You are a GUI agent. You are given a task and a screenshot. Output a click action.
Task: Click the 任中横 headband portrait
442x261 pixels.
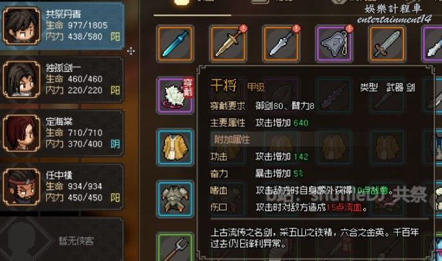pos(21,187)
